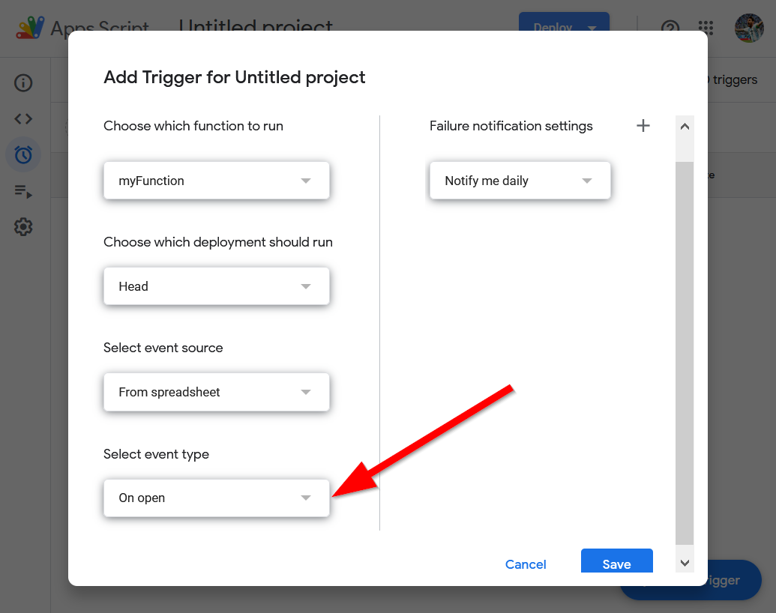The height and width of the screenshot is (613, 776).
Task: Open Project Settings gear icon
Action: (23, 226)
